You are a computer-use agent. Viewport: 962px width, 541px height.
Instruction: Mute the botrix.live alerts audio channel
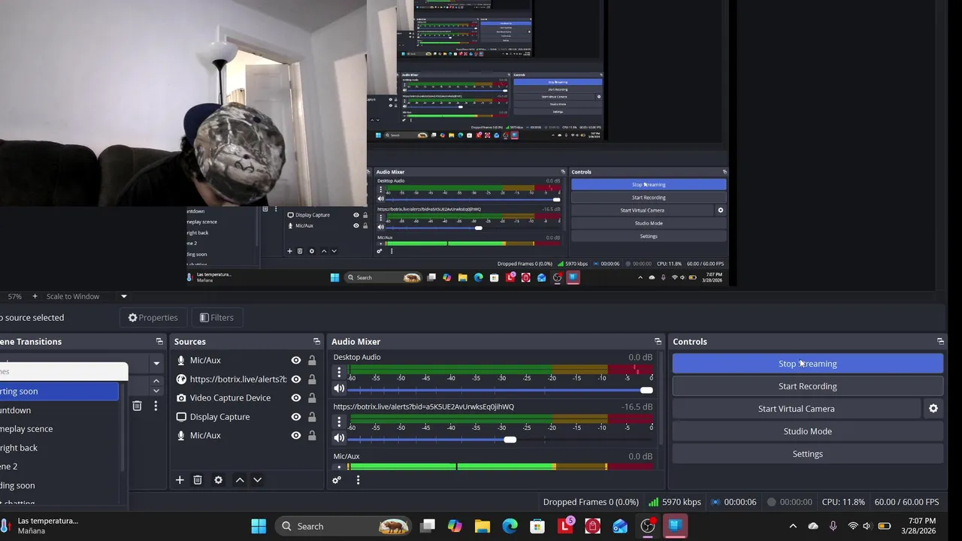[339, 438]
